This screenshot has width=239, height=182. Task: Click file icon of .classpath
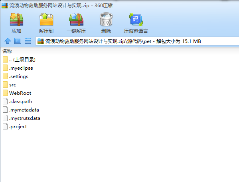click(5, 101)
